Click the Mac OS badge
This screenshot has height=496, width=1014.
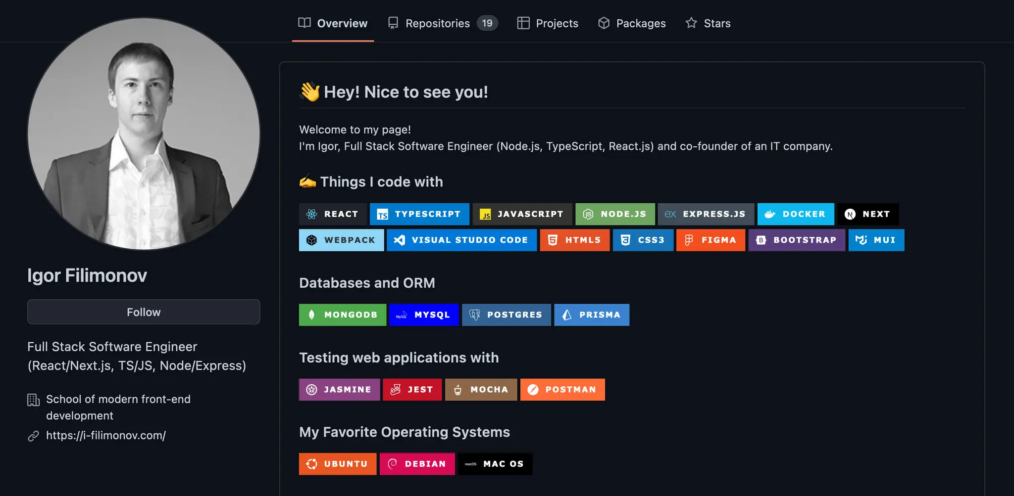495,464
